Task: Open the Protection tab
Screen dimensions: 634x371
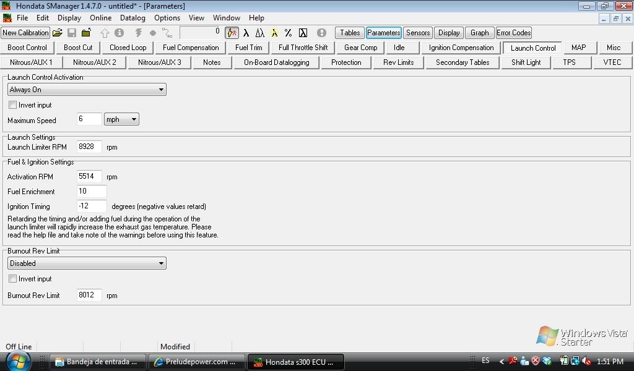Action: coord(346,62)
